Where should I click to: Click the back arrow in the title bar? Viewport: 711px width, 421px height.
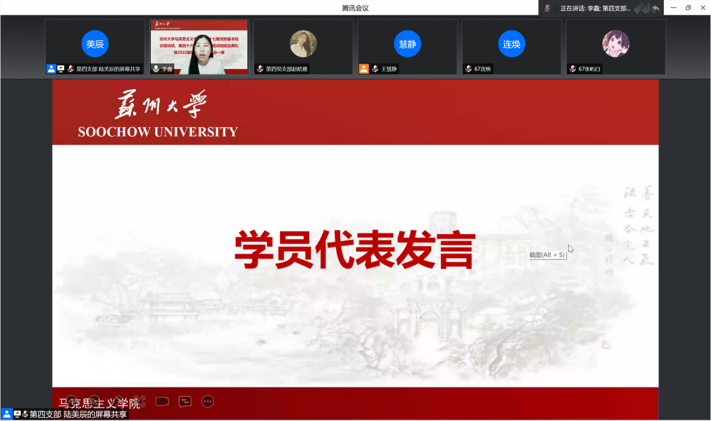[x=655, y=8]
